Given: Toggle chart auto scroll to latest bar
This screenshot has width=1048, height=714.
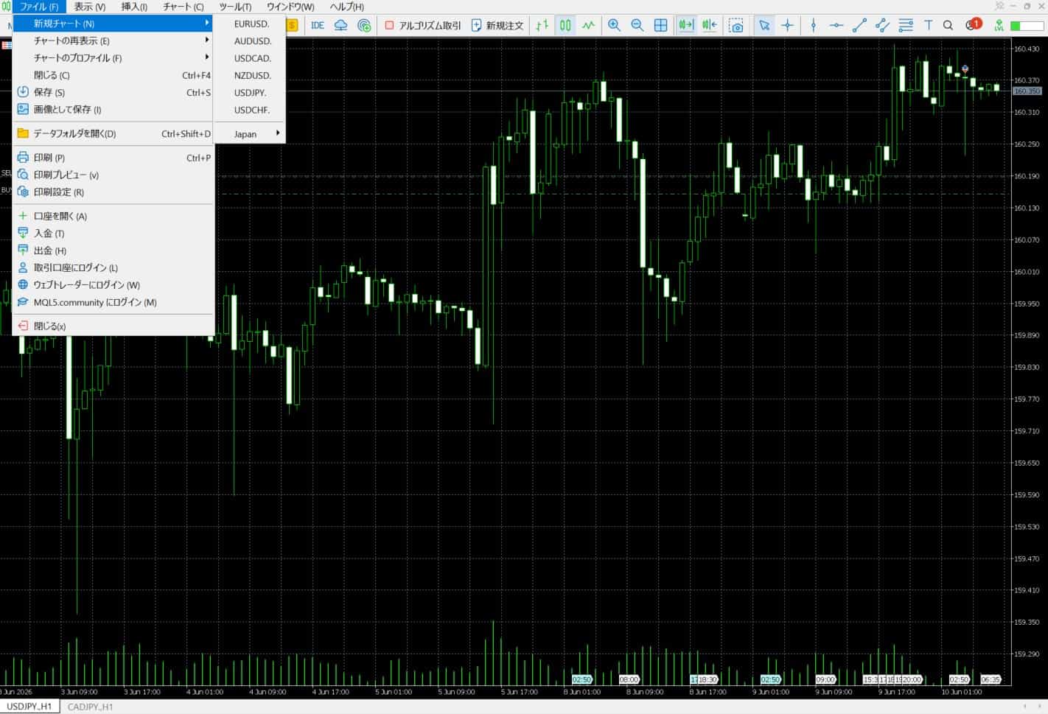Looking at the screenshot, I should click(x=686, y=25).
